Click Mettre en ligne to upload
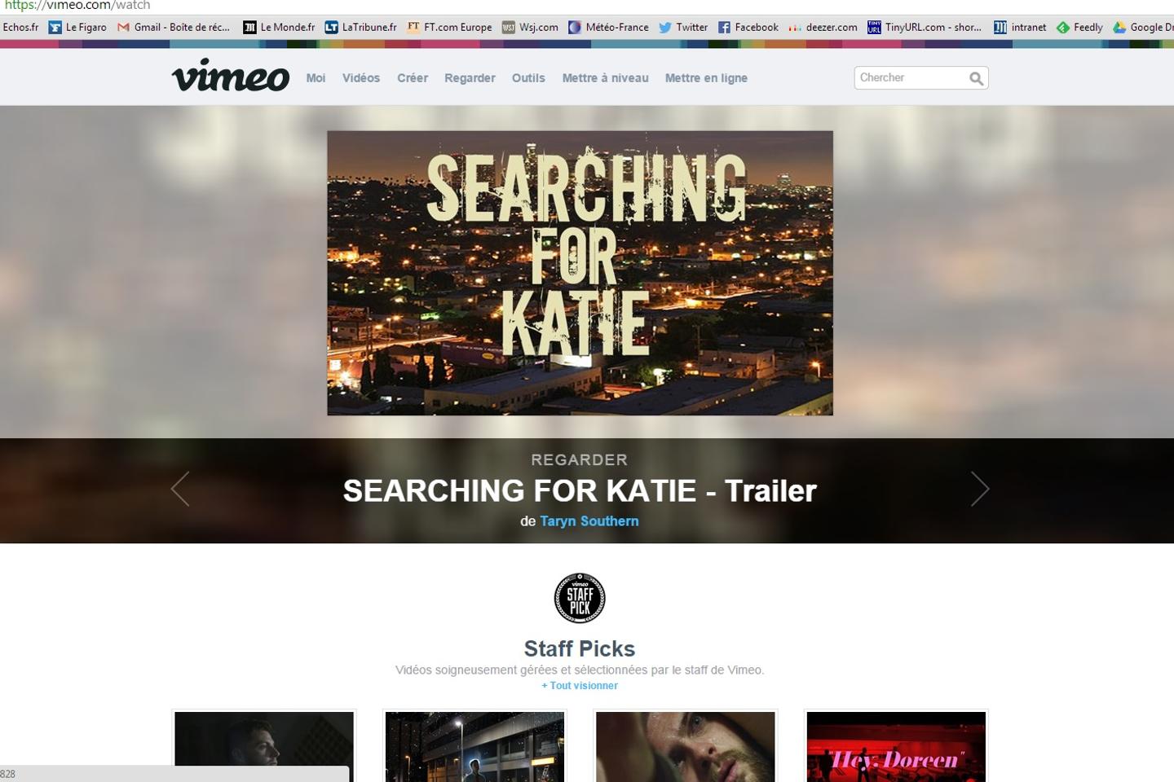The width and height of the screenshot is (1174, 782). click(x=706, y=78)
